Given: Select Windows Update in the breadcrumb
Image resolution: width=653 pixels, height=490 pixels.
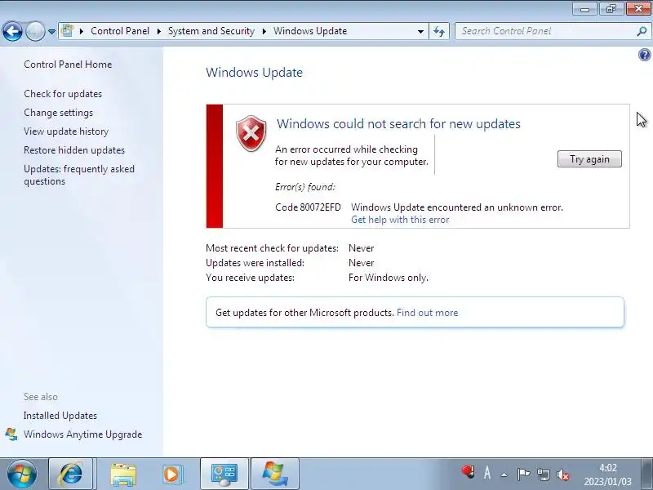Looking at the screenshot, I should click(310, 31).
